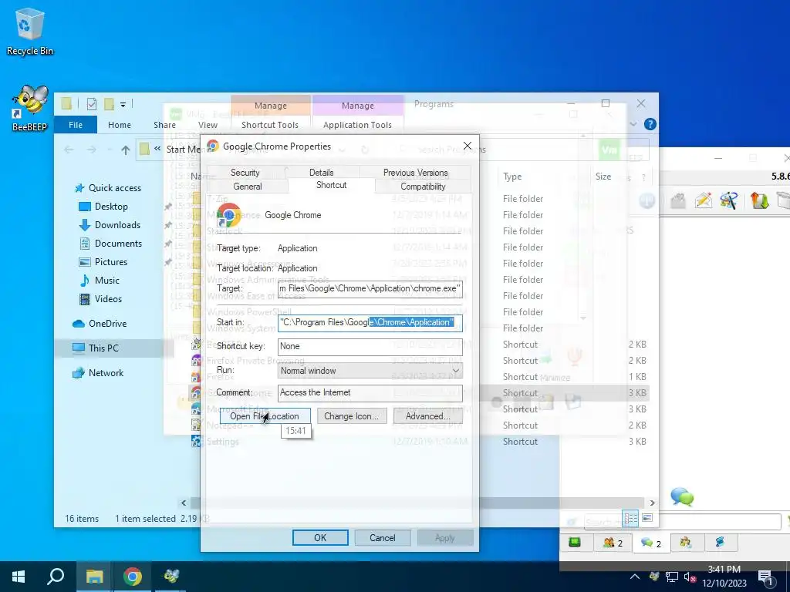The height and width of the screenshot is (592, 790).
Task: Click the Open File Location button
Action: coord(265,416)
